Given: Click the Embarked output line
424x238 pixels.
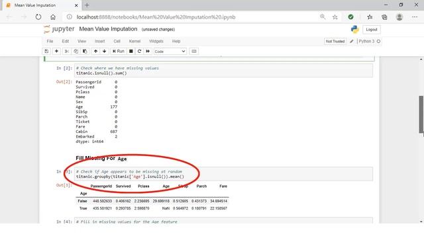Looking at the screenshot, I should click(x=97, y=137).
